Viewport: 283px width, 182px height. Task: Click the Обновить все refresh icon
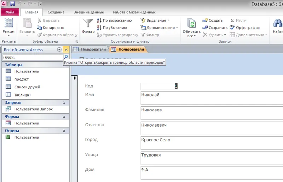(x=192, y=24)
